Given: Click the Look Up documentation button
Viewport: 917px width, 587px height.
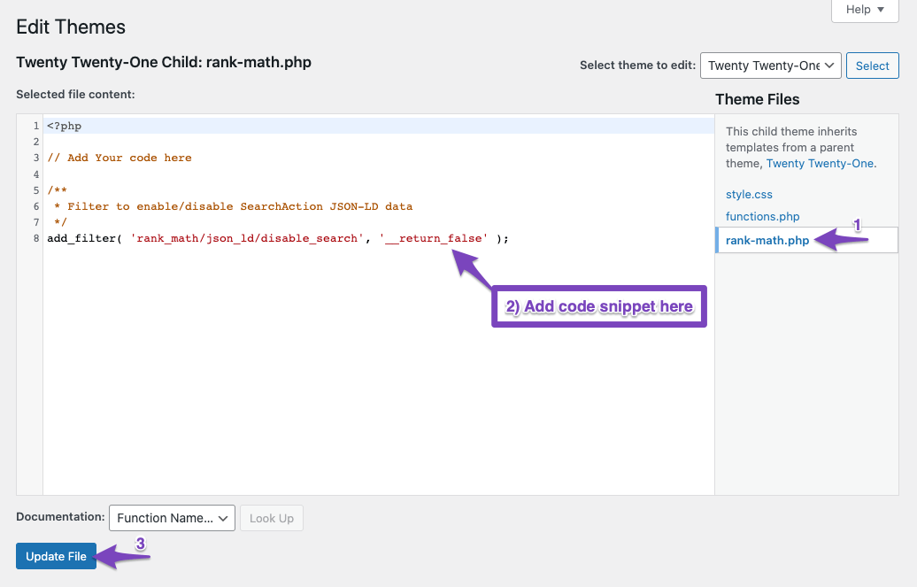Looking at the screenshot, I should point(271,518).
